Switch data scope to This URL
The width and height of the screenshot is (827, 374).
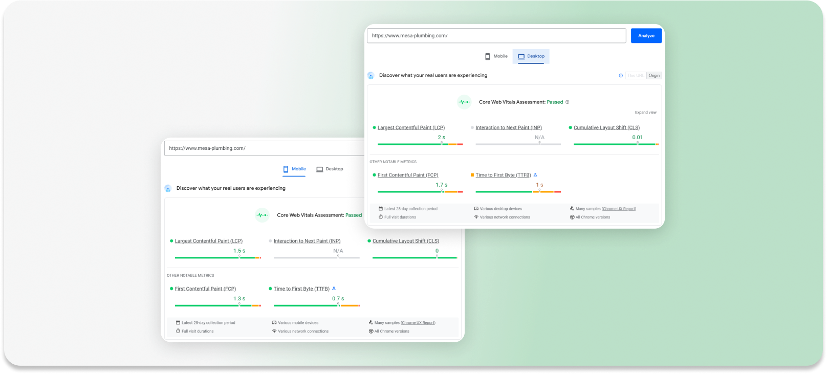pyautogui.click(x=636, y=76)
